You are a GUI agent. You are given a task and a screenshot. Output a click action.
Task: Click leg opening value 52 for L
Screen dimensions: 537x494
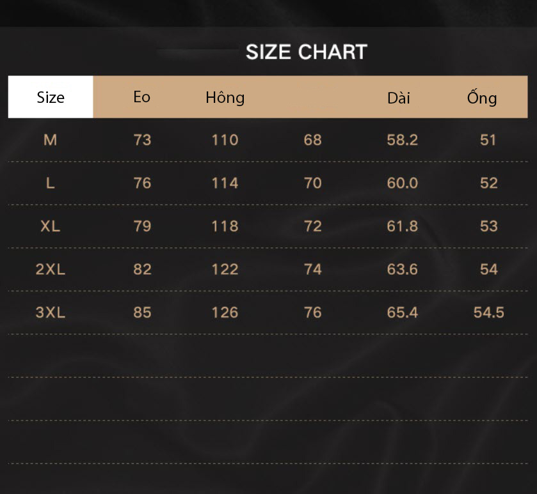pyautogui.click(x=489, y=183)
